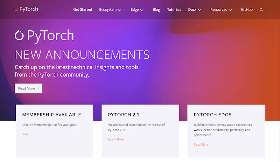
Task: Click 'We are excited to announce' text
Action: click(x=136, y=127)
